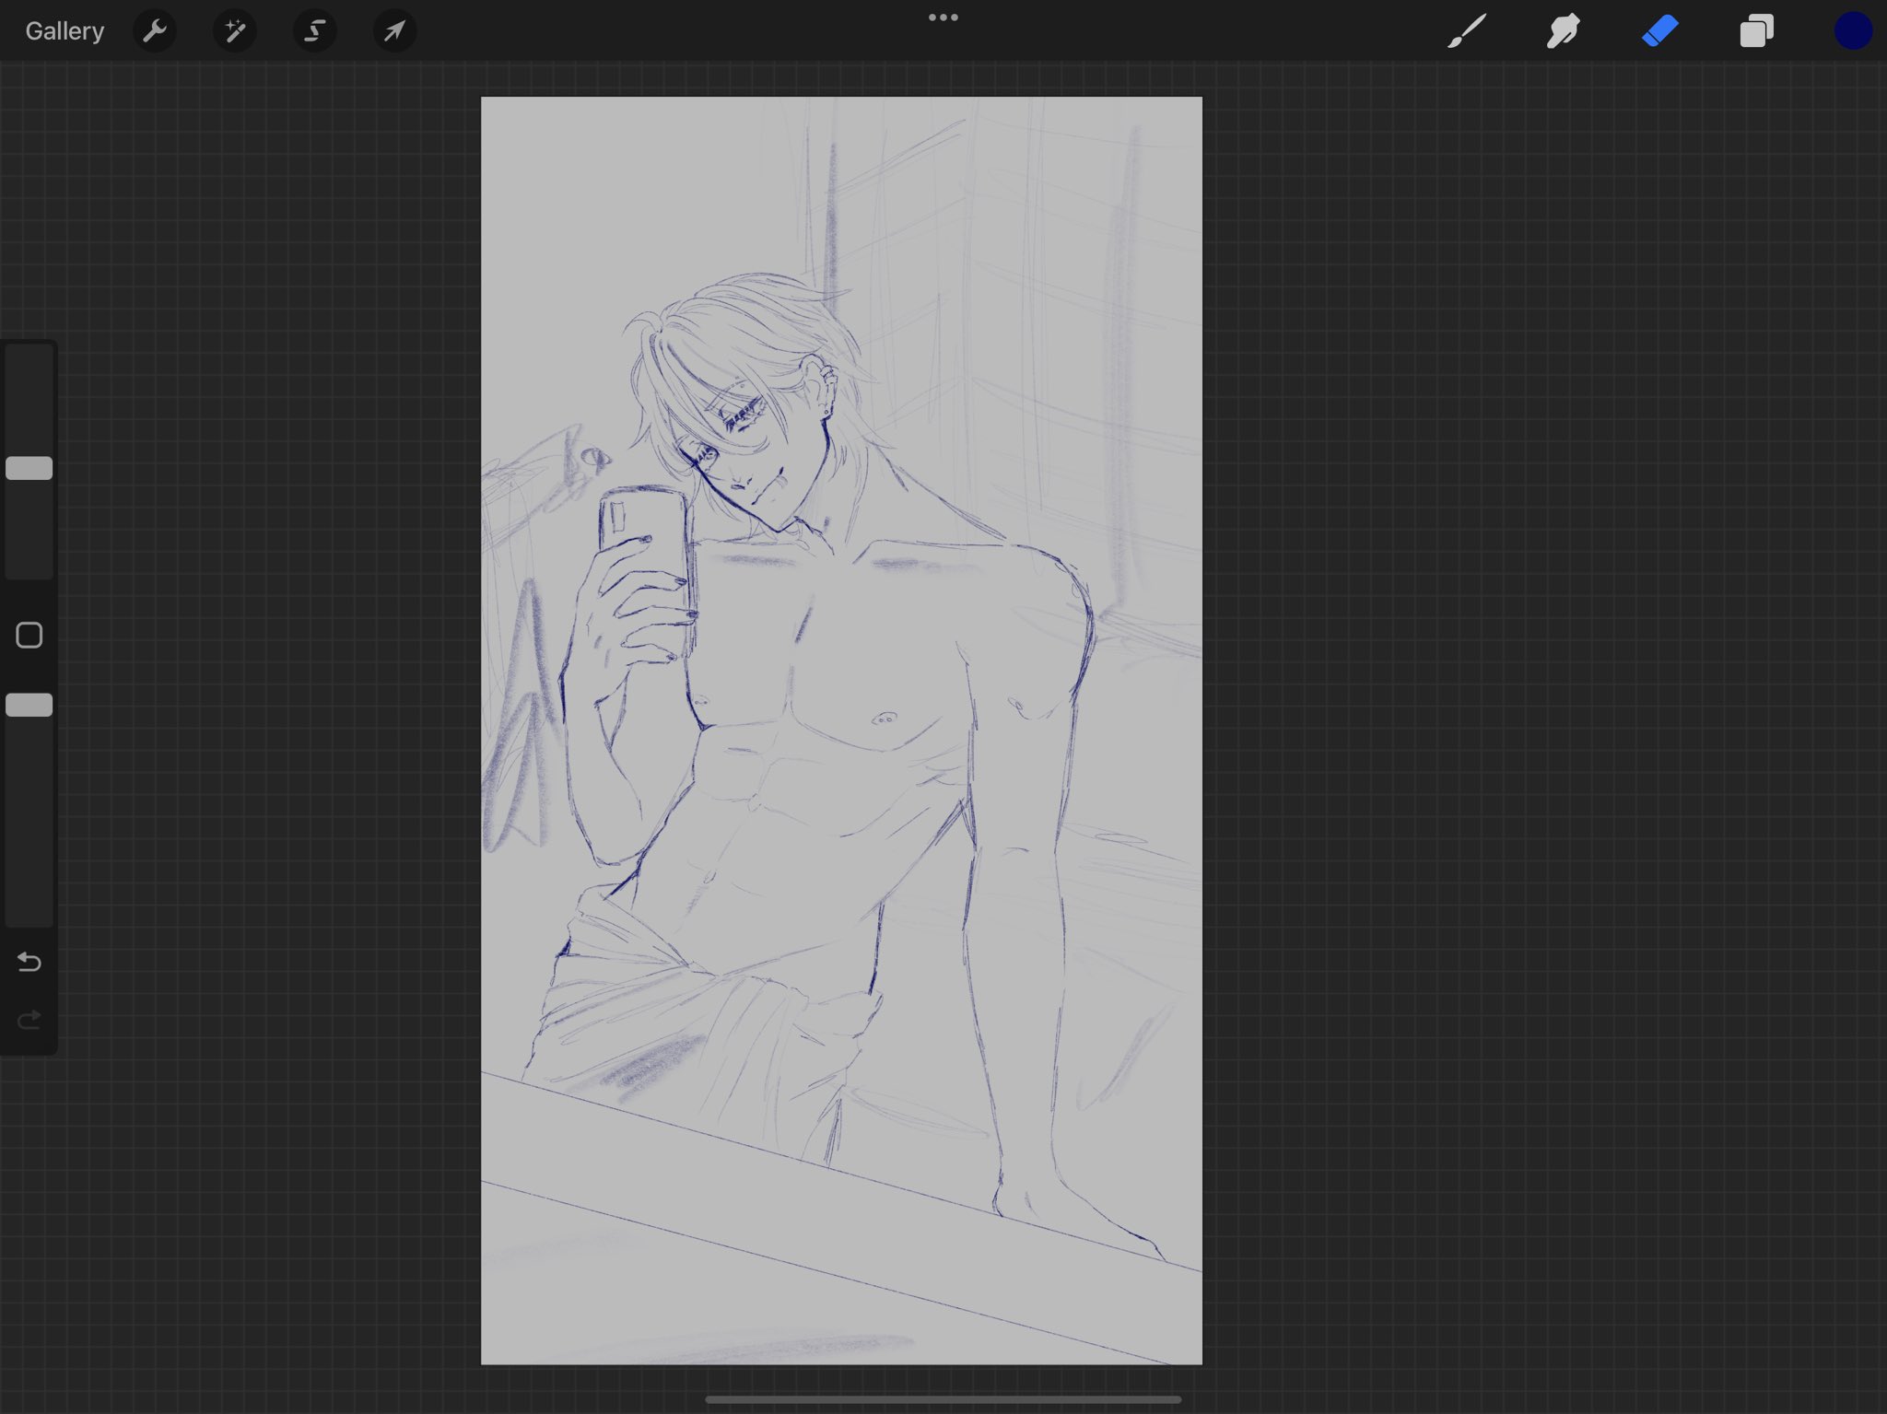The image size is (1887, 1414).
Task: Tap the three-dot multitasking menu
Action: [x=943, y=18]
